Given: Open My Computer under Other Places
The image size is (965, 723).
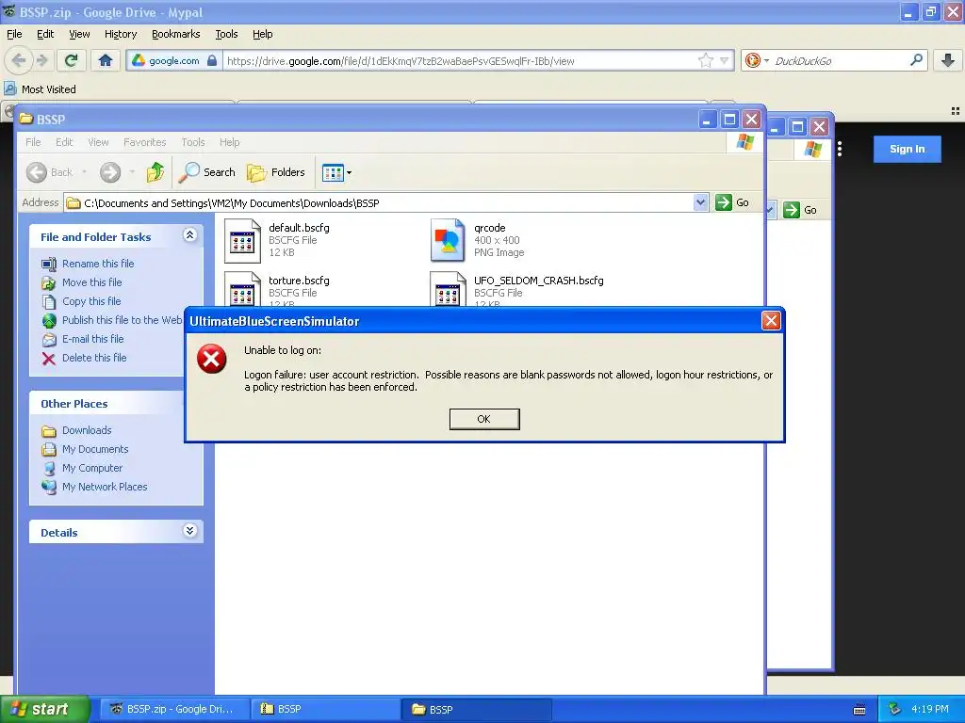Looking at the screenshot, I should [91, 468].
